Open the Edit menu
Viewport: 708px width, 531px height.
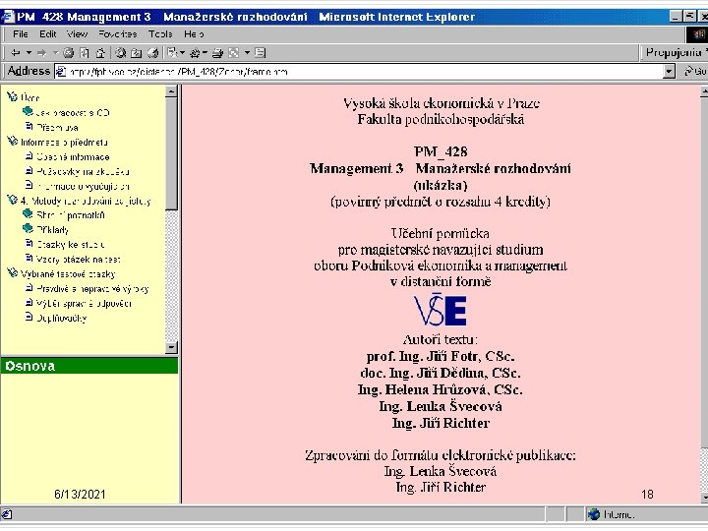tap(47, 33)
